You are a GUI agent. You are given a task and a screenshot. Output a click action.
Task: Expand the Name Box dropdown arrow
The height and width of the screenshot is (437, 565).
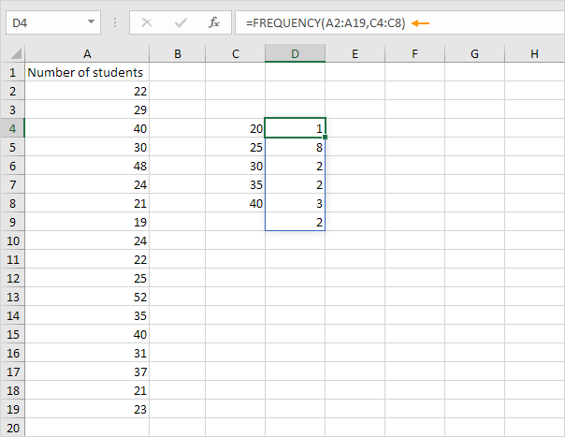[91, 22]
